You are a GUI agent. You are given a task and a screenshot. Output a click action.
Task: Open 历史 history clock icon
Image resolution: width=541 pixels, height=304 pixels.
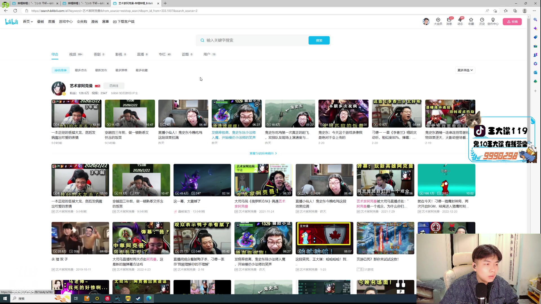click(x=482, y=21)
